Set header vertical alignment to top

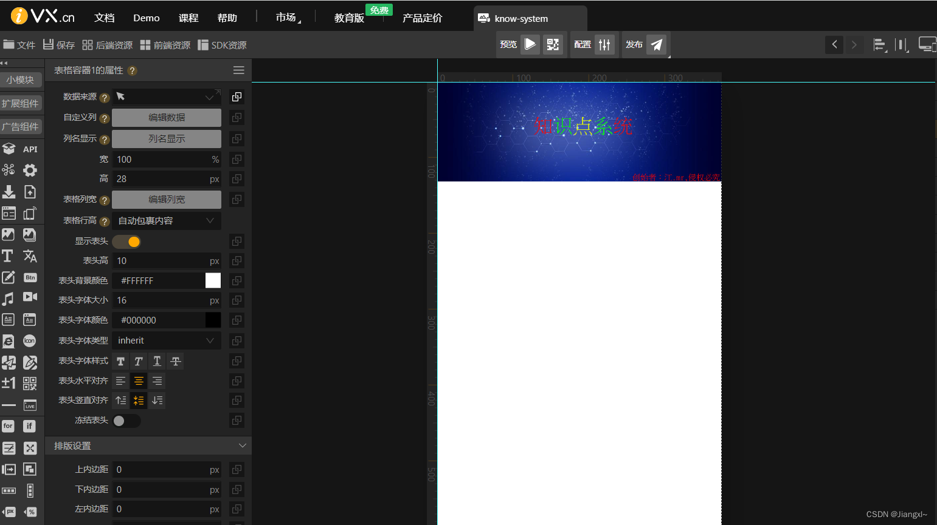click(121, 401)
